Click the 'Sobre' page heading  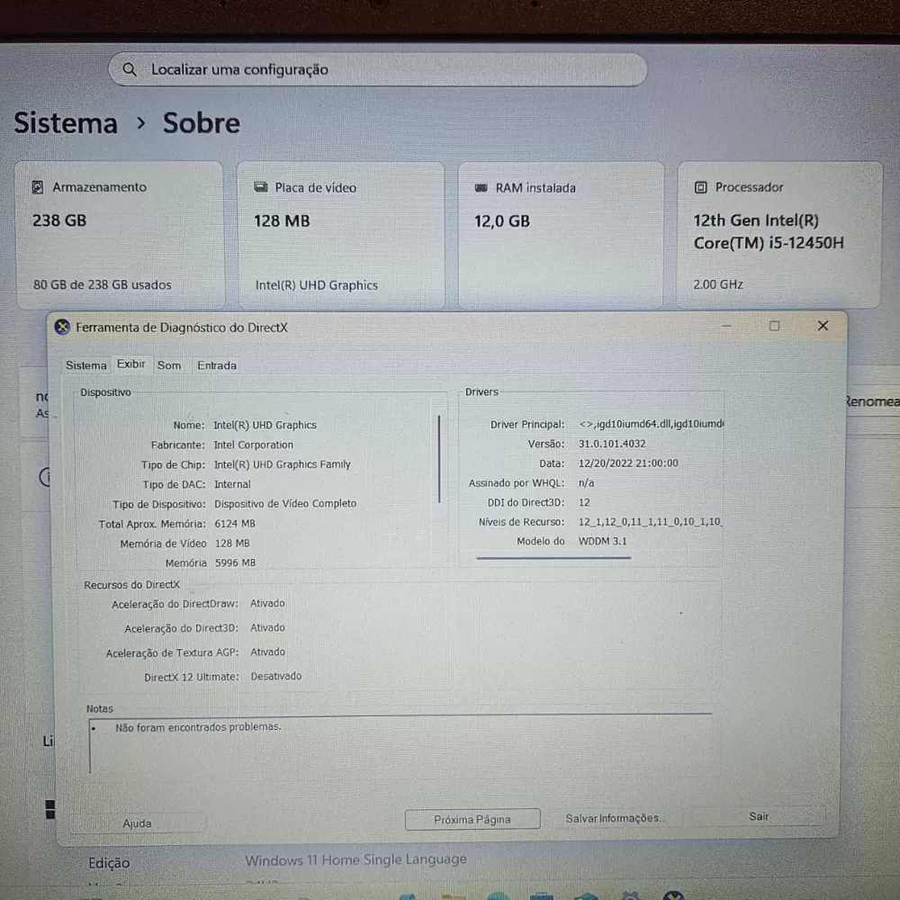click(201, 122)
